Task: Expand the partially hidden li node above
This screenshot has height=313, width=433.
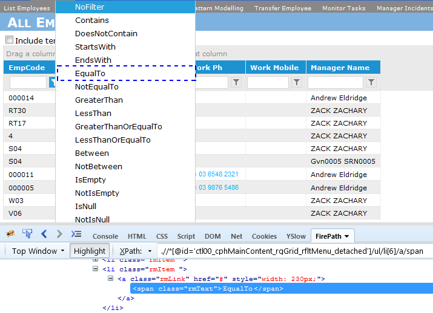Action: tap(95, 260)
